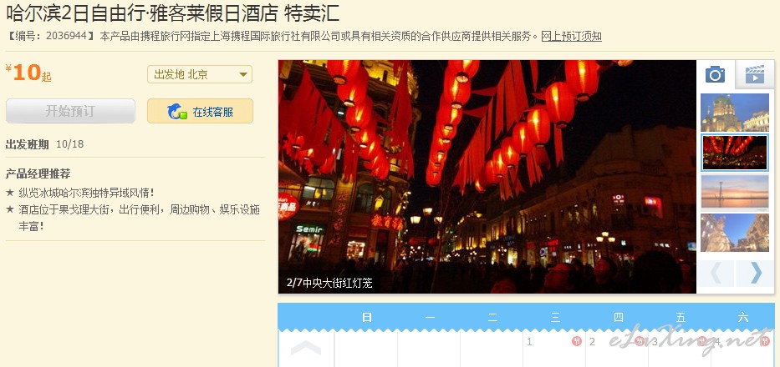Click the 开始预订 booking button
The width and height of the screenshot is (780, 367).
70,111
